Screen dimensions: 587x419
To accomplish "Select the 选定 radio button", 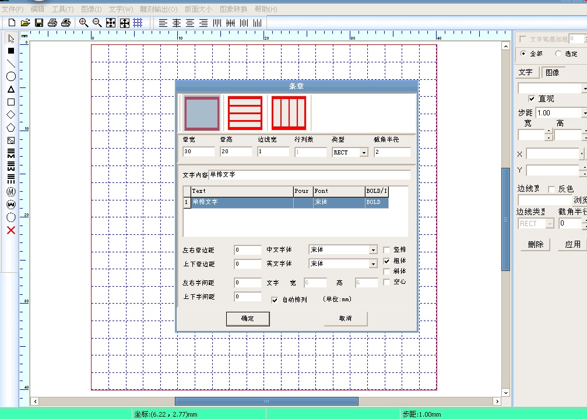I will coord(558,54).
